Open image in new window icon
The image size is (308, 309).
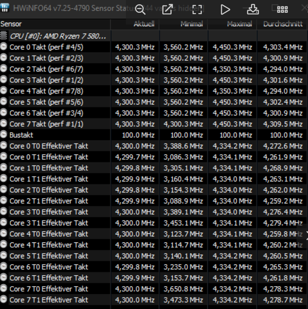[168, 9]
